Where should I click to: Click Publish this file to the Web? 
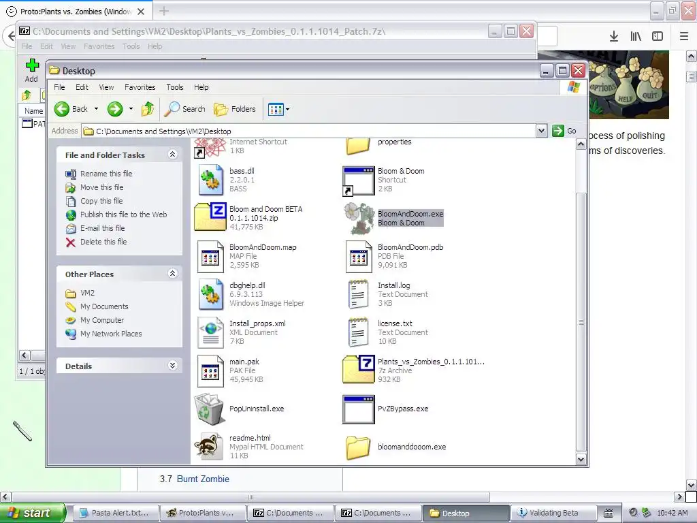tap(124, 215)
